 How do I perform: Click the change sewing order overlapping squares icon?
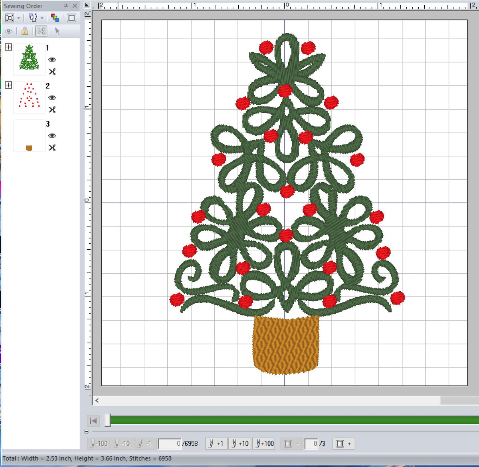33,18
